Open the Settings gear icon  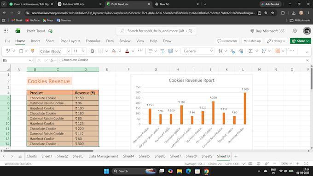tap(295, 31)
